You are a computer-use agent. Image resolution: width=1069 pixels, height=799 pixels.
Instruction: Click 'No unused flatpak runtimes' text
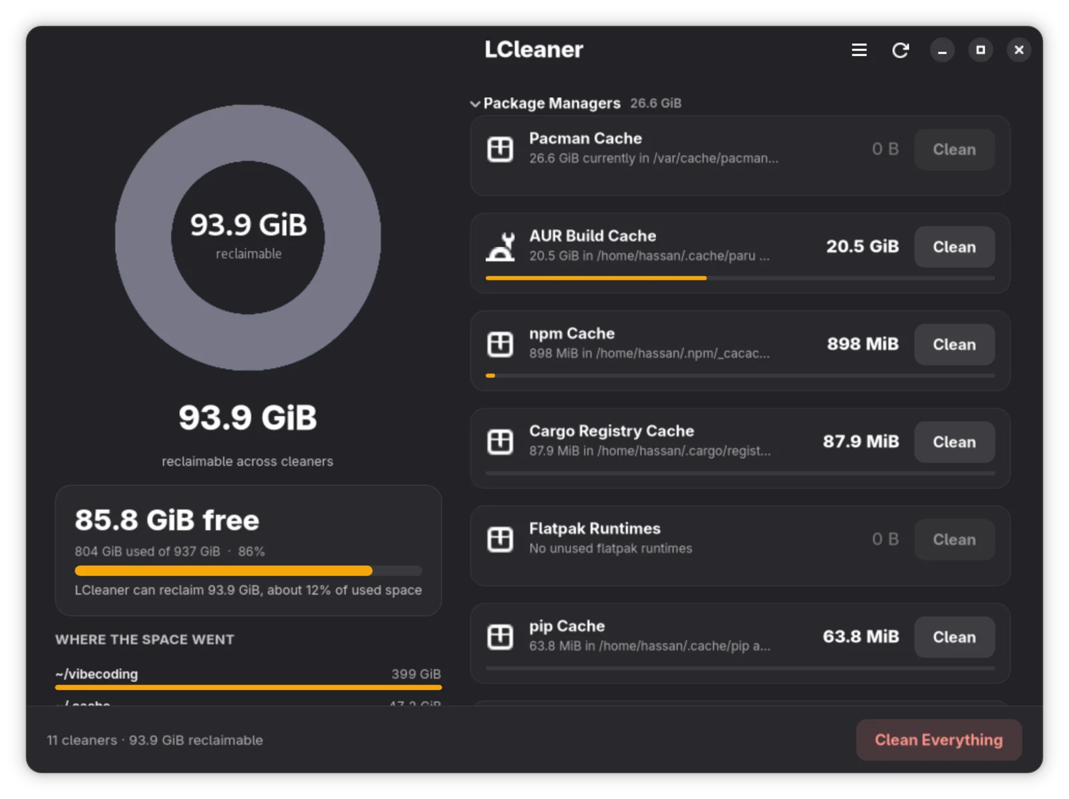click(x=611, y=548)
